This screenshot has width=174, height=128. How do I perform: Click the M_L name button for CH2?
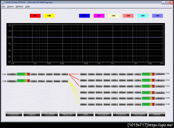(x=160, y=80)
